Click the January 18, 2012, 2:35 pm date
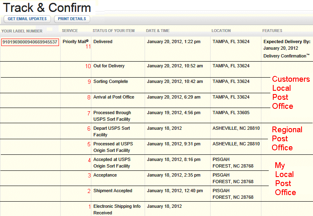This screenshot has width=313, height=216. tap(174, 175)
